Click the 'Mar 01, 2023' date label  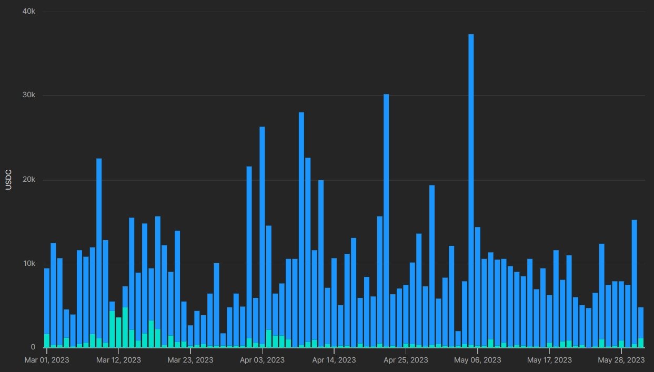pyautogui.click(x=47, y=360)
